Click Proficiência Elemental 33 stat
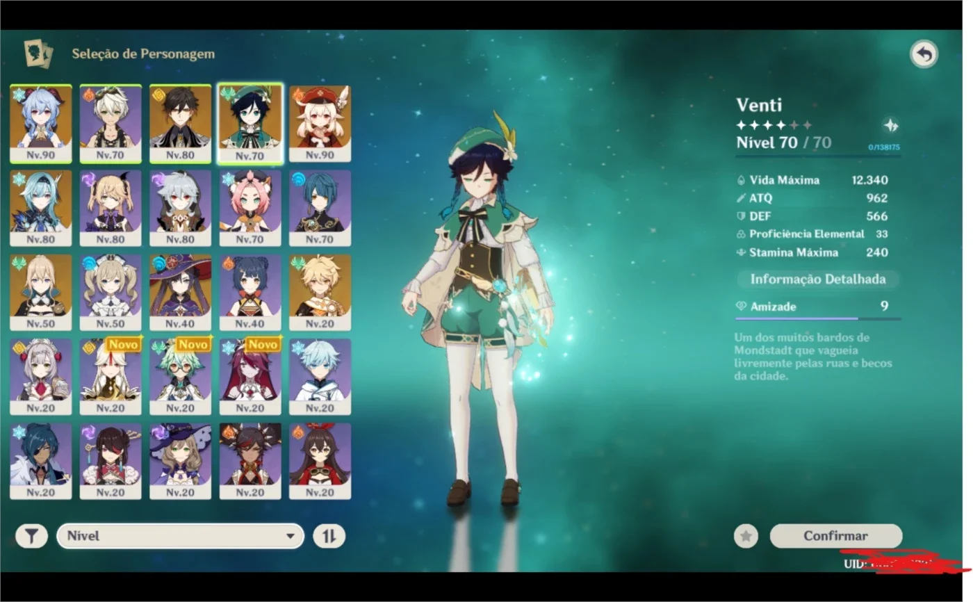This screenshot has height=602, width=973. pyautogui.click(x=812, y=234)
